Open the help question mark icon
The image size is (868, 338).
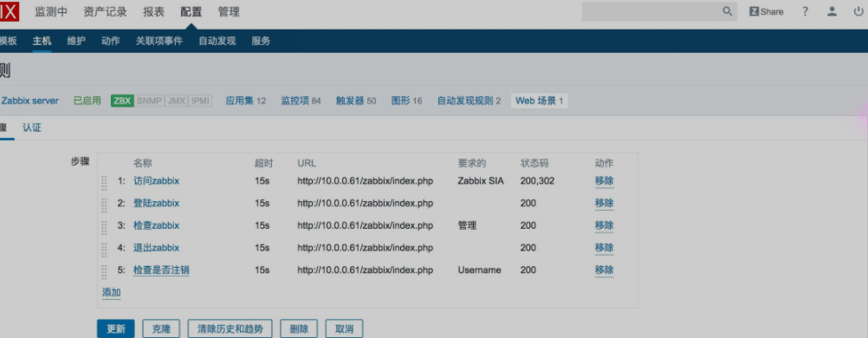tap(806, 11)
